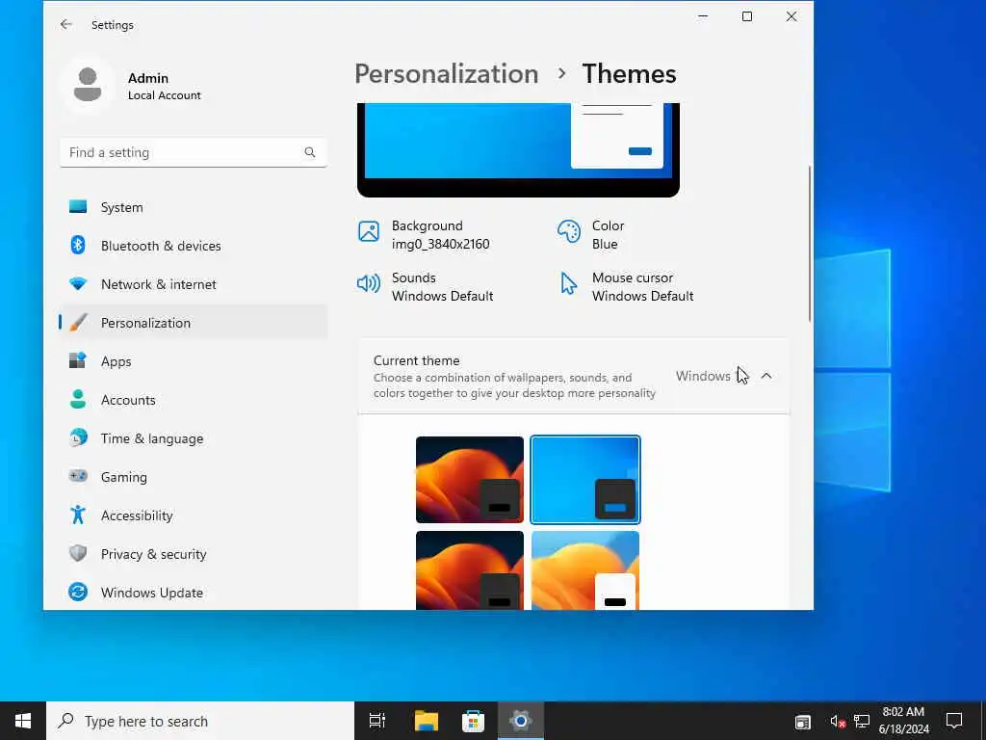Click the Admin profile avatar
This screenshot has width=986, height=740.
[x=88, y=85]
